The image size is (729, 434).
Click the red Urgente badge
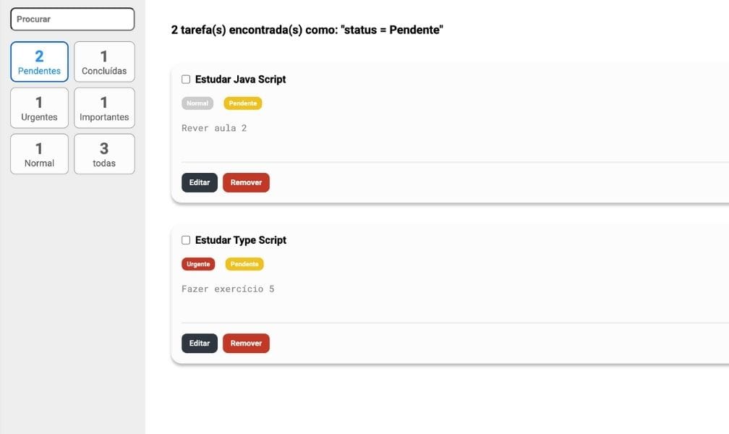(x=198, y=264)
